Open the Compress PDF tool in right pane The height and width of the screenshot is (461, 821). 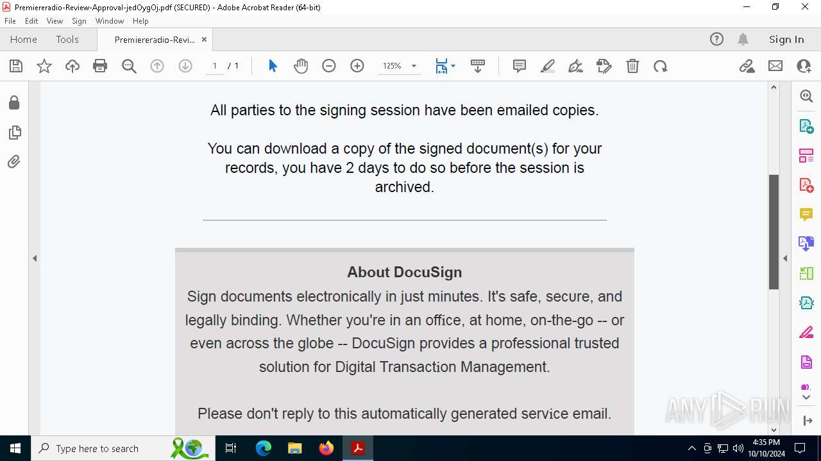coord(806,303)
